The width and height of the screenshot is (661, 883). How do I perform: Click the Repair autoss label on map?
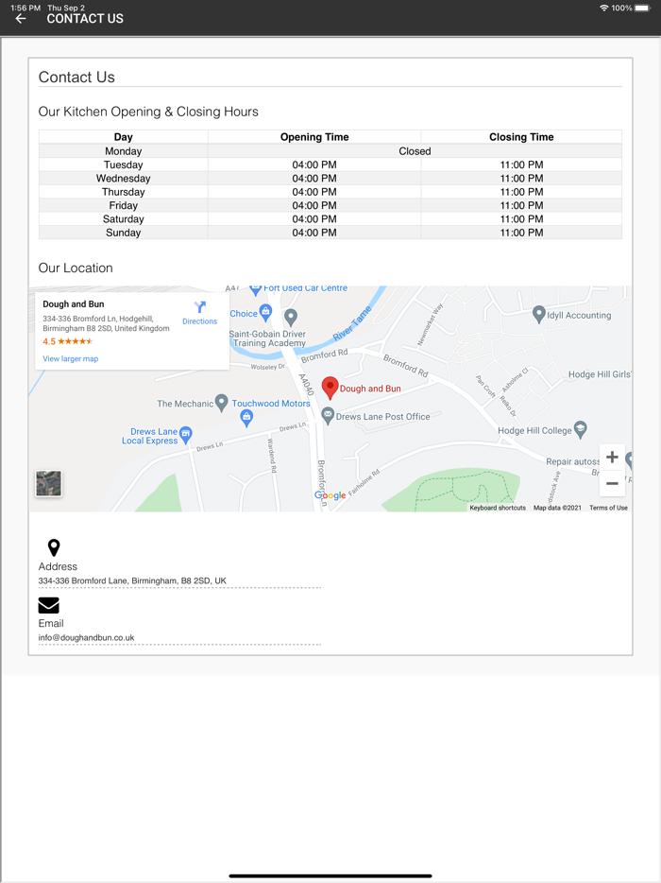(x=572, y=461)
